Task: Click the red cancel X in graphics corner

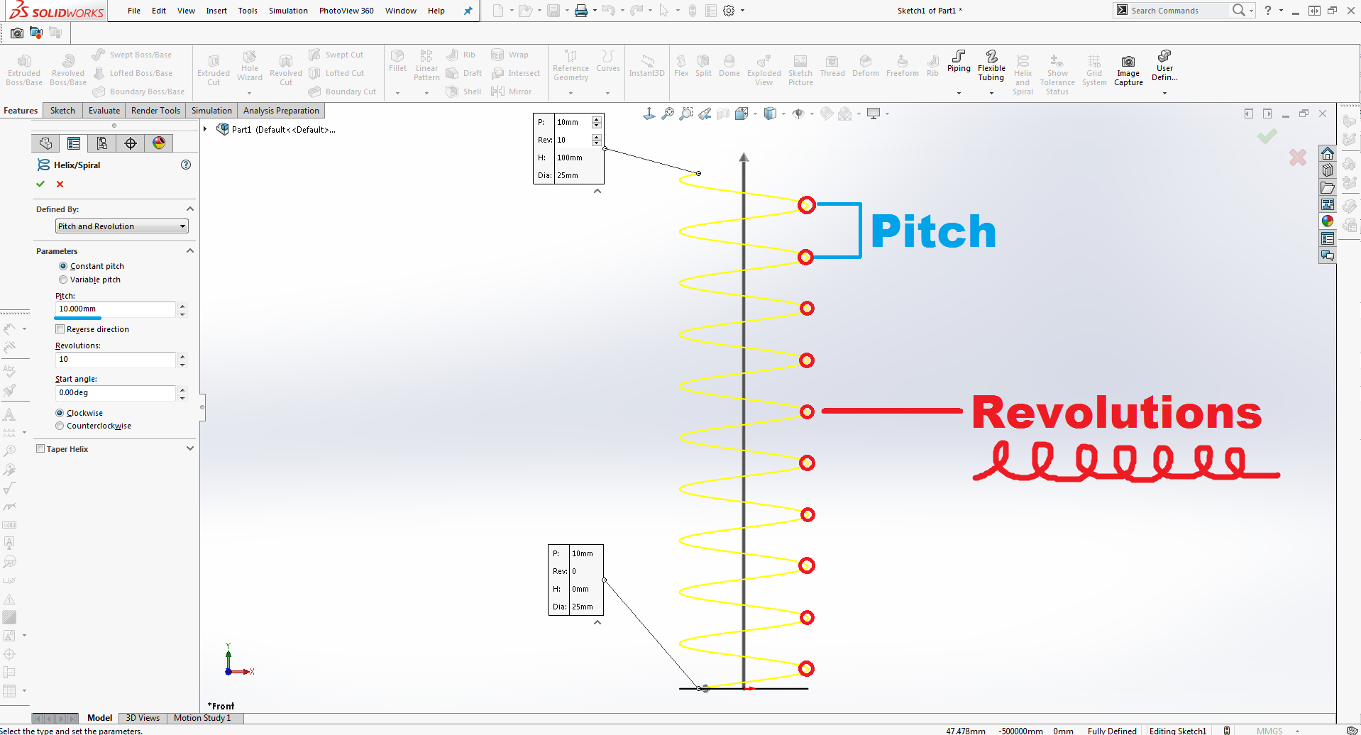Action: tap(1297, 157)
